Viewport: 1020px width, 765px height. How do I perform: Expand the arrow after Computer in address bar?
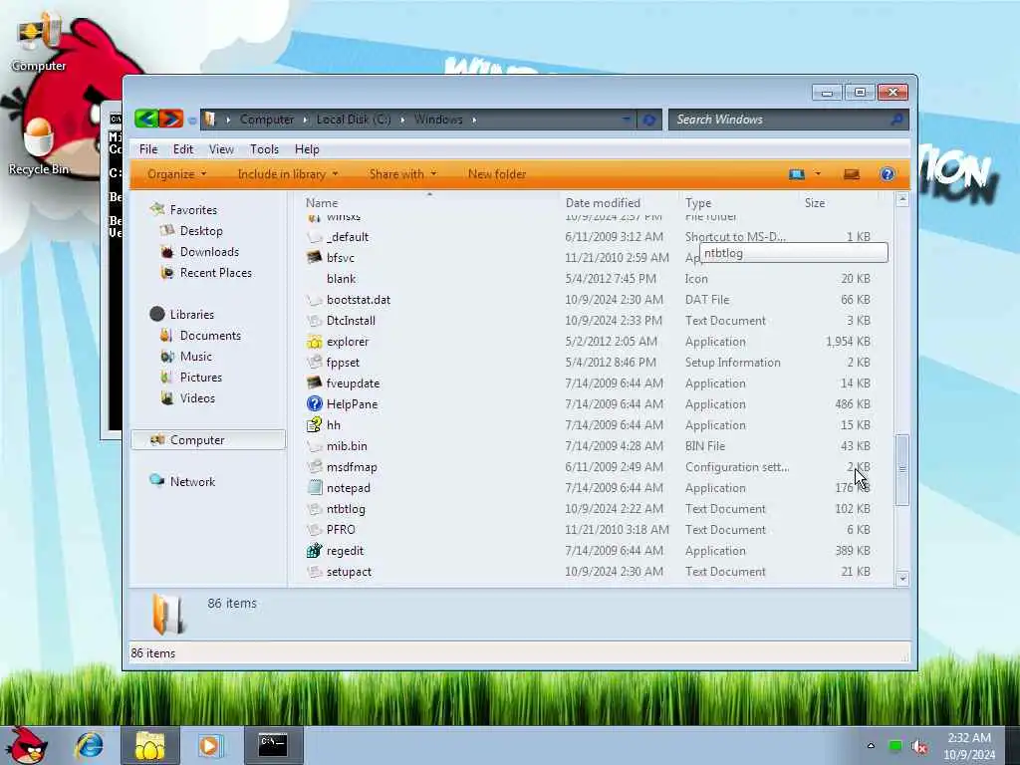305,120
